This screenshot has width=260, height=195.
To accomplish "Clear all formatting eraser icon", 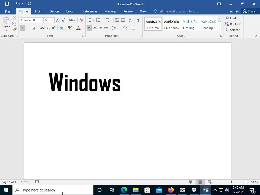I will [82, 20].
